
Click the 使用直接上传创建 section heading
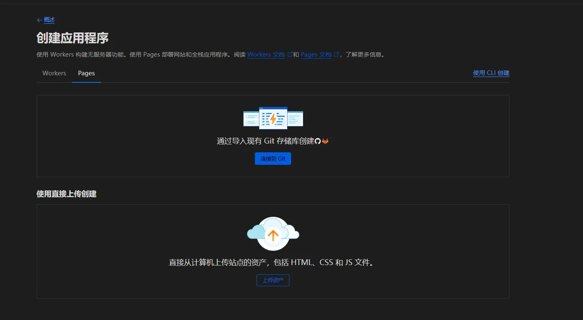click(67, 194)
